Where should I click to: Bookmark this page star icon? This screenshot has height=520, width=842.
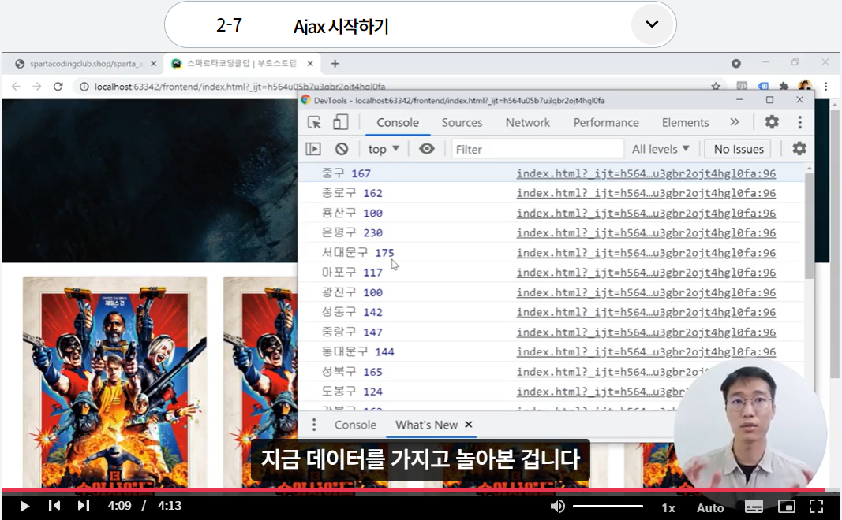pyautogui.click(x=715, y=87)
